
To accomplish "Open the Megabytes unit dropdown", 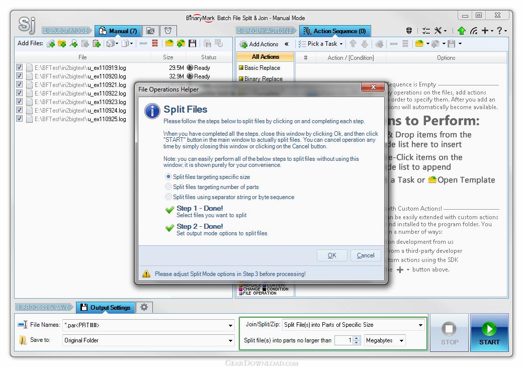I will (402, 341).
